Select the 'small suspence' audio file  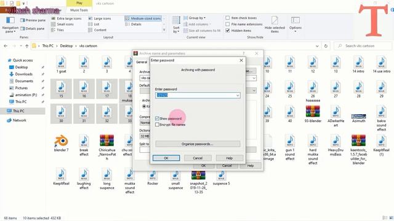(175, 179)
